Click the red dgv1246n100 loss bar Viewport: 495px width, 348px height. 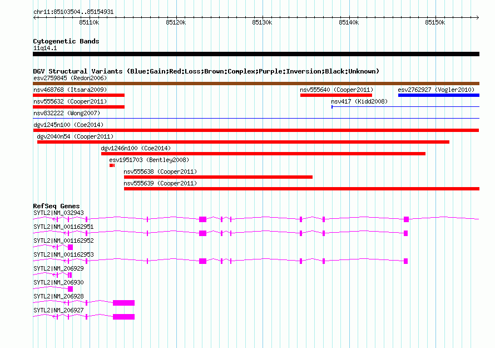(x=263, y=154)
